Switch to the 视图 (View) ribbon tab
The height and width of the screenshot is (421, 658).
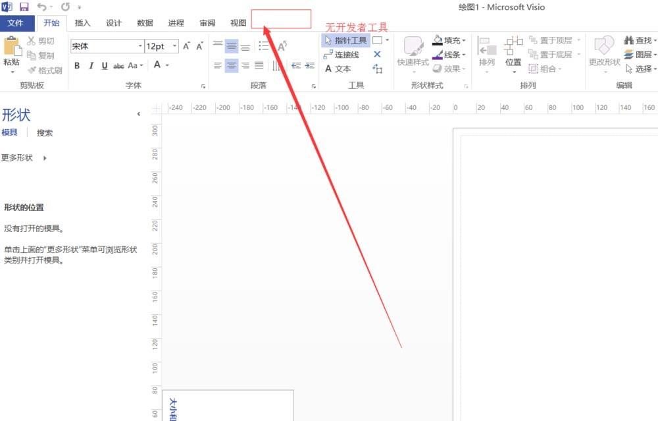coord(238,22)
